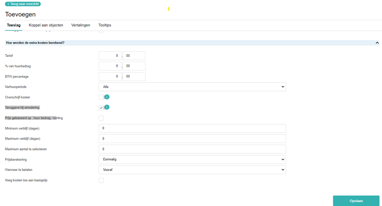Open info icon next to Teruggave bij annulering
This screenshot has height=206, width=382.
[x=107, y=107]
